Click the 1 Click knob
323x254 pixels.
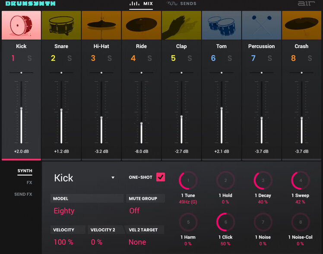(225, 222)
